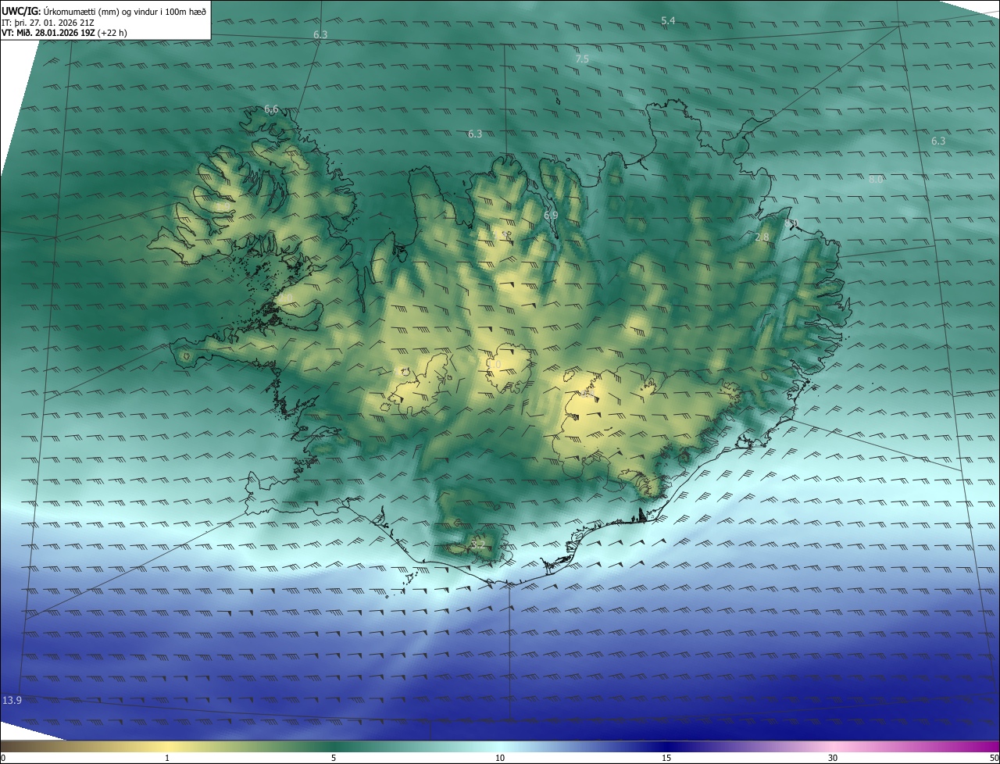Screen dimensions: 1000x764
Task: Click the 6.6 value label over Westfjords
Action: [x=271, y=109]
